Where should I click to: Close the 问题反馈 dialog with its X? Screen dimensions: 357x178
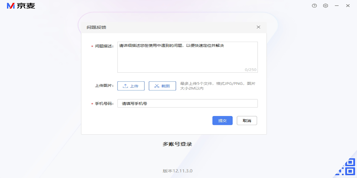(x=258, y=27)
